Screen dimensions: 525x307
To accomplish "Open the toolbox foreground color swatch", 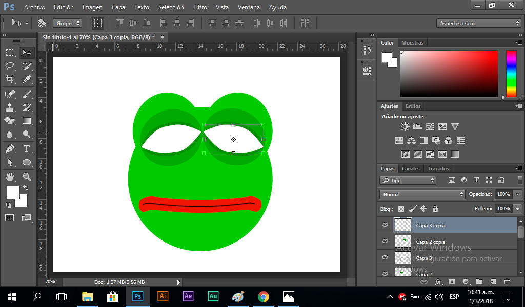I will click(x=13, y=192).
